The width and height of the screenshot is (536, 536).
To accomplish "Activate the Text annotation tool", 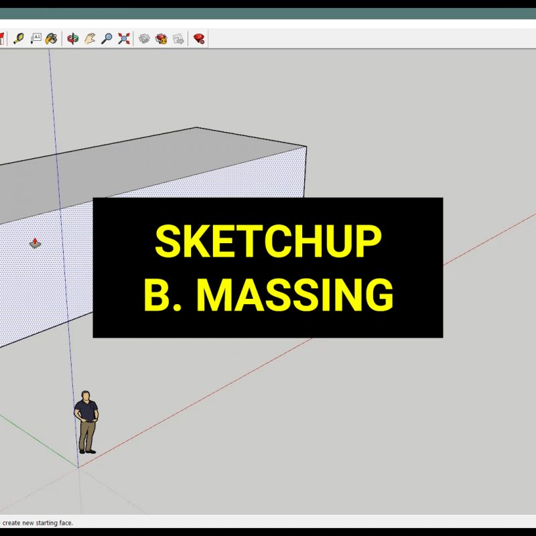I will point(36,38).
